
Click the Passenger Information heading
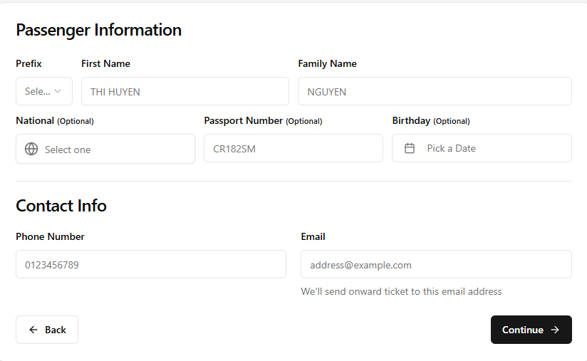pos(99,30)
